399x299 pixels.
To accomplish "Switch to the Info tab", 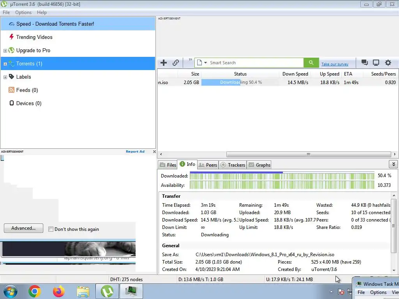I will (187, 164).
